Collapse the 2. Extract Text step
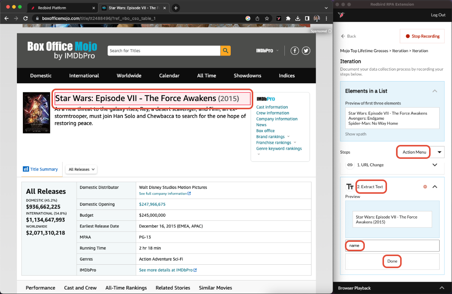Screen dimensions: 452x294 tap(435, 187)
